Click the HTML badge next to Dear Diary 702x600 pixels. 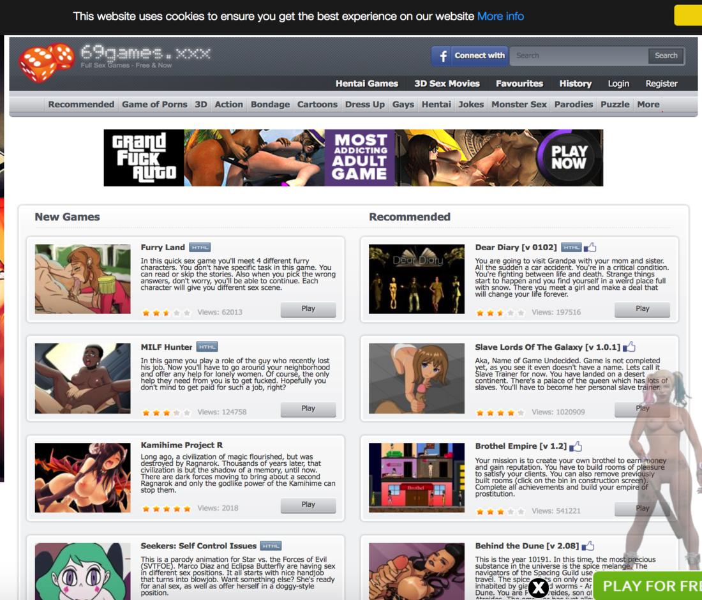pos(571,247)
